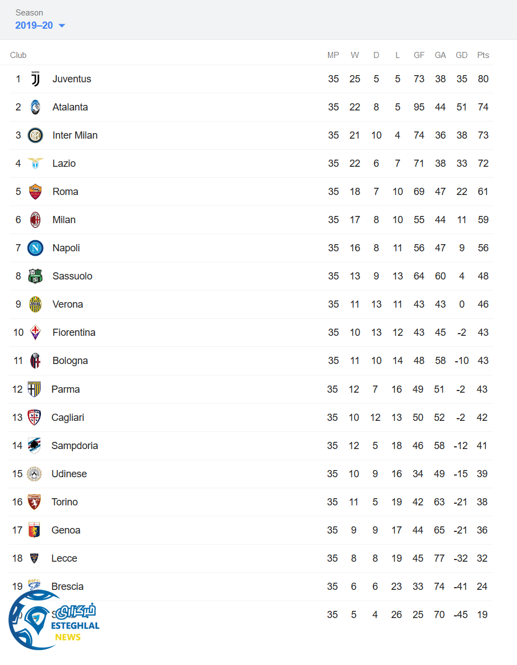This screenshot has width=517, height=665.
Task: Select the Udinese table row name
Action: pos(69,474)
